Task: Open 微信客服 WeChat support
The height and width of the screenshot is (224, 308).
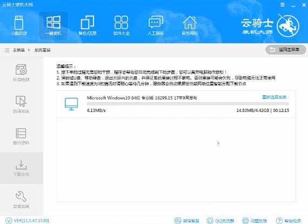Action: [187, 221]
